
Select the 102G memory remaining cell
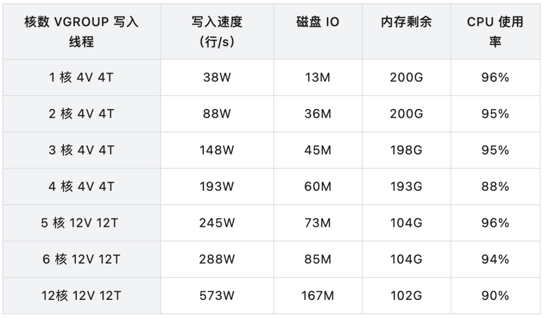406,295
